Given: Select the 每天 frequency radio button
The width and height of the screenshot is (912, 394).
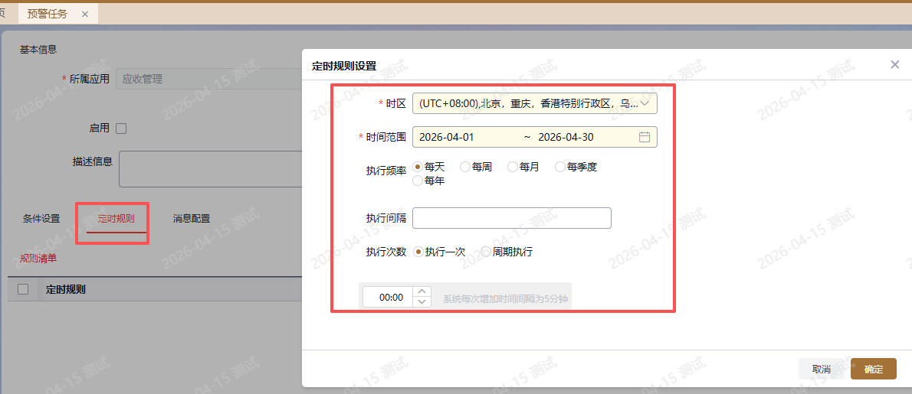Looking at the screenshot, I should (x=418, y=166).
